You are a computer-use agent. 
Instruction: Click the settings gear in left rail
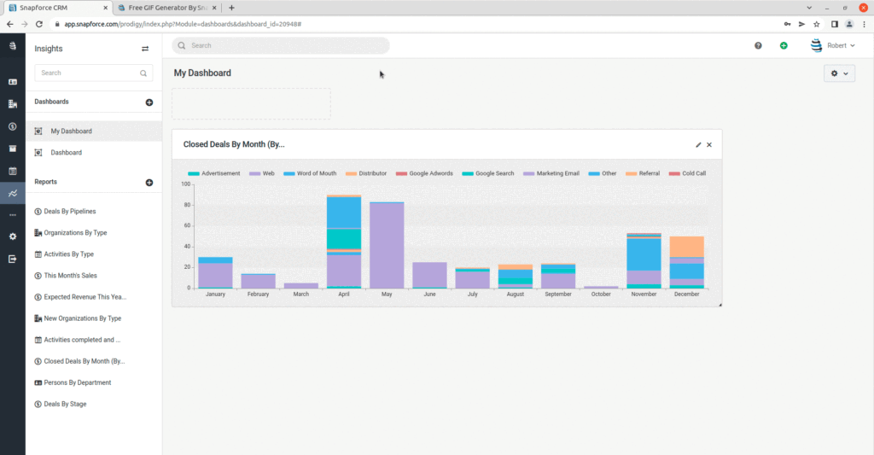tap(13, 236)
